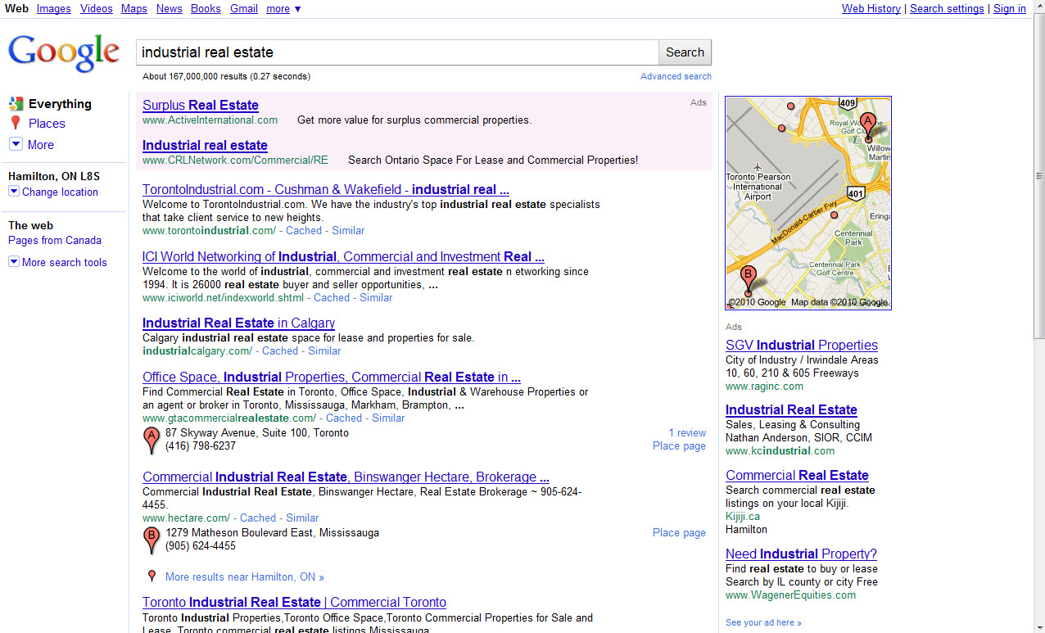Open Binswanger Hectare Brokerage result

(x=346, y=477)
